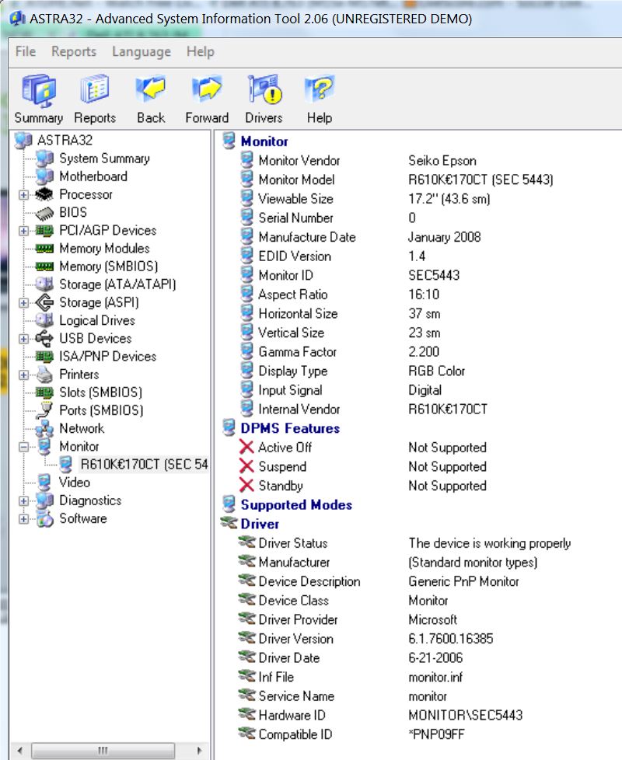Select ISA/PNP Devices in the tree
Viewport: 622px width, 760px height.
pyautogui.click(x=107, y=357)
